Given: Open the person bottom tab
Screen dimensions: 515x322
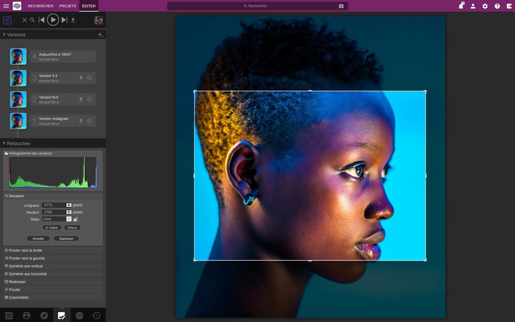Looking at the screenshot, I should click(27, 316).
